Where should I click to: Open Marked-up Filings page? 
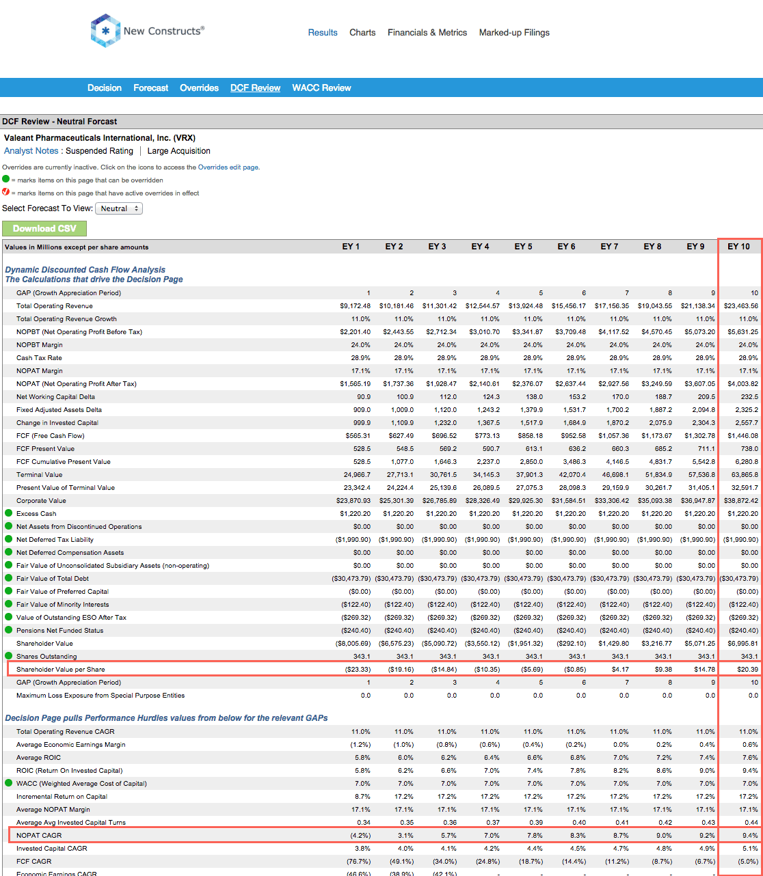(x=514, y=32)
